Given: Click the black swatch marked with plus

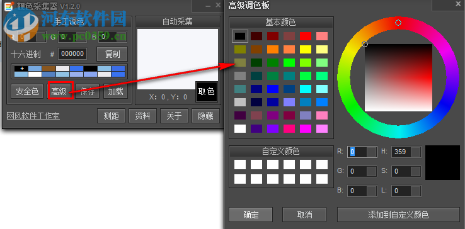Looking at the screenshot, I should click(21, 69).
